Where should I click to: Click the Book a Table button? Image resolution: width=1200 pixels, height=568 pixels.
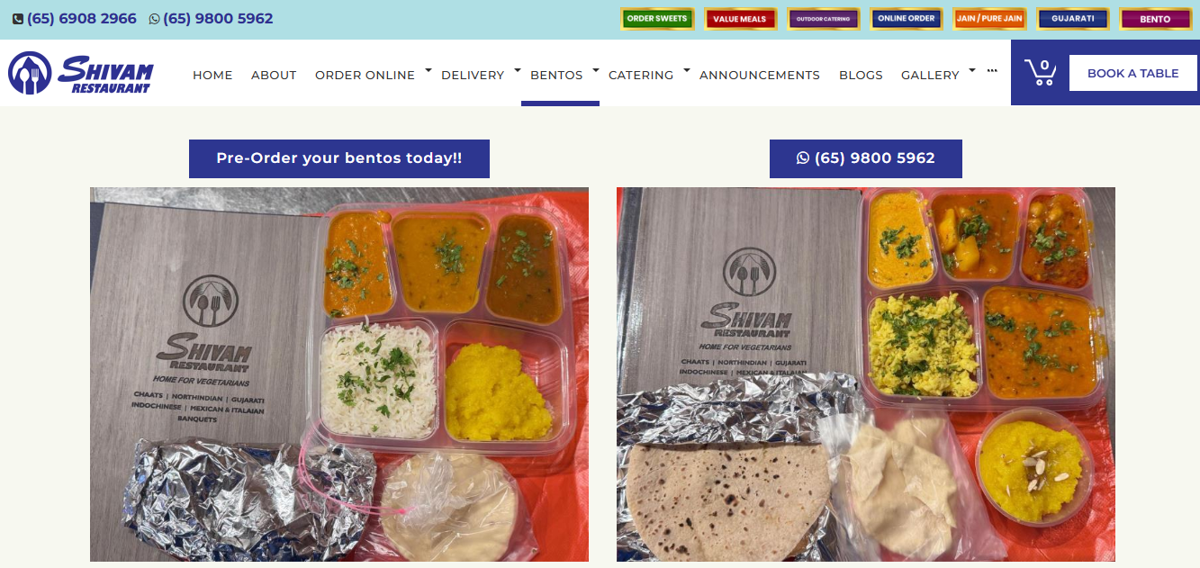pos(1132,73)
